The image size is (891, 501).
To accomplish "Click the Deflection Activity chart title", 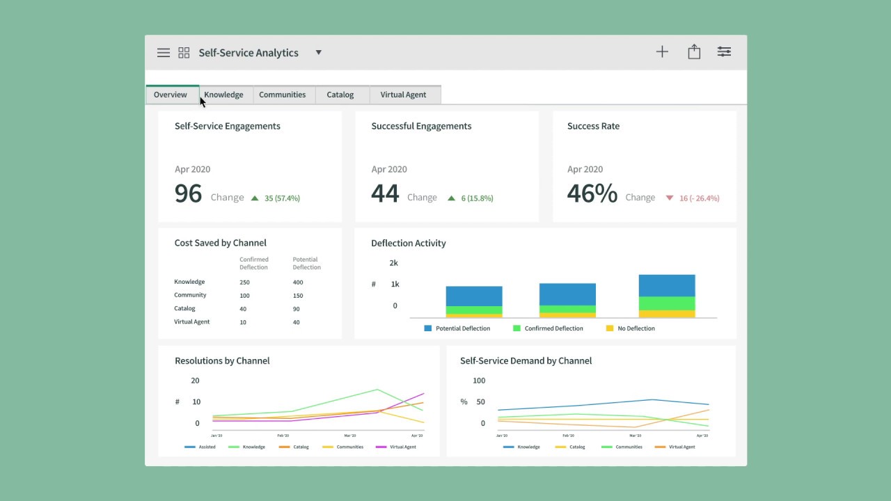I will pos(409,243).
